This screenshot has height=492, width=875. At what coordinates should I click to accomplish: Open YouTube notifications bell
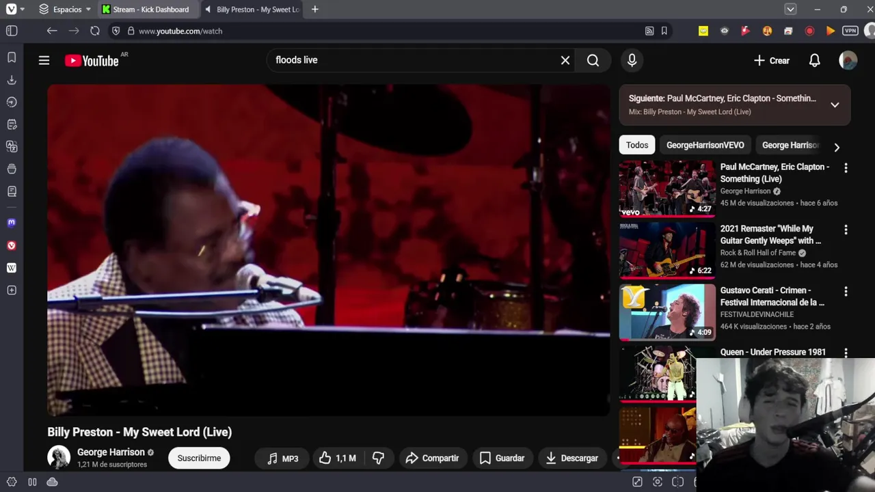pos(814,60)
